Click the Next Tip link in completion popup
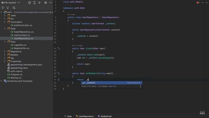Image resolution: width=209 pixels, height=118 pixels. tap(112, 86)
